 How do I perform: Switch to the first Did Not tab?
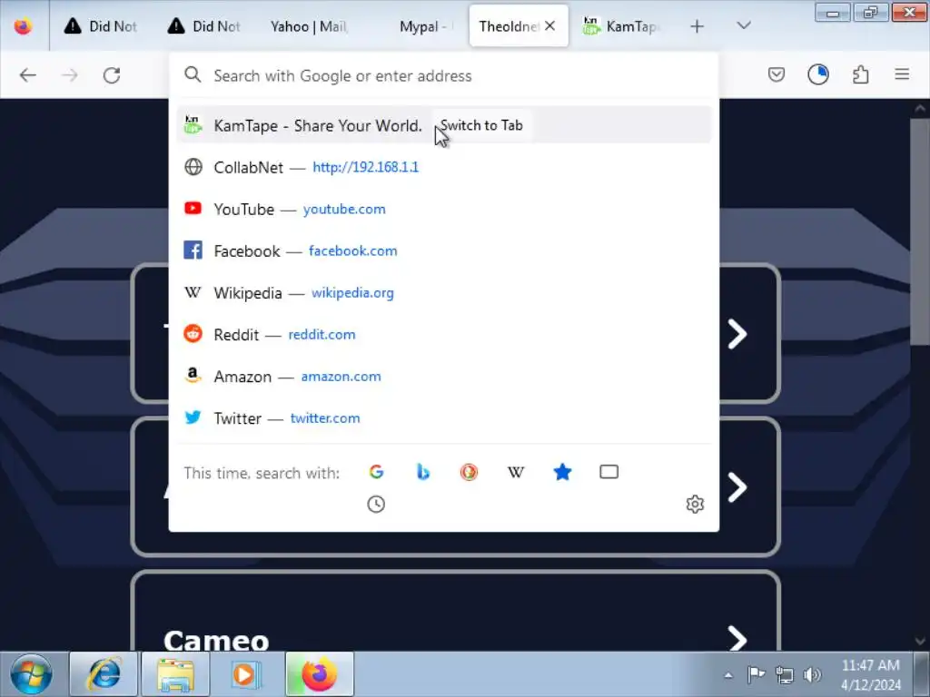102,26
